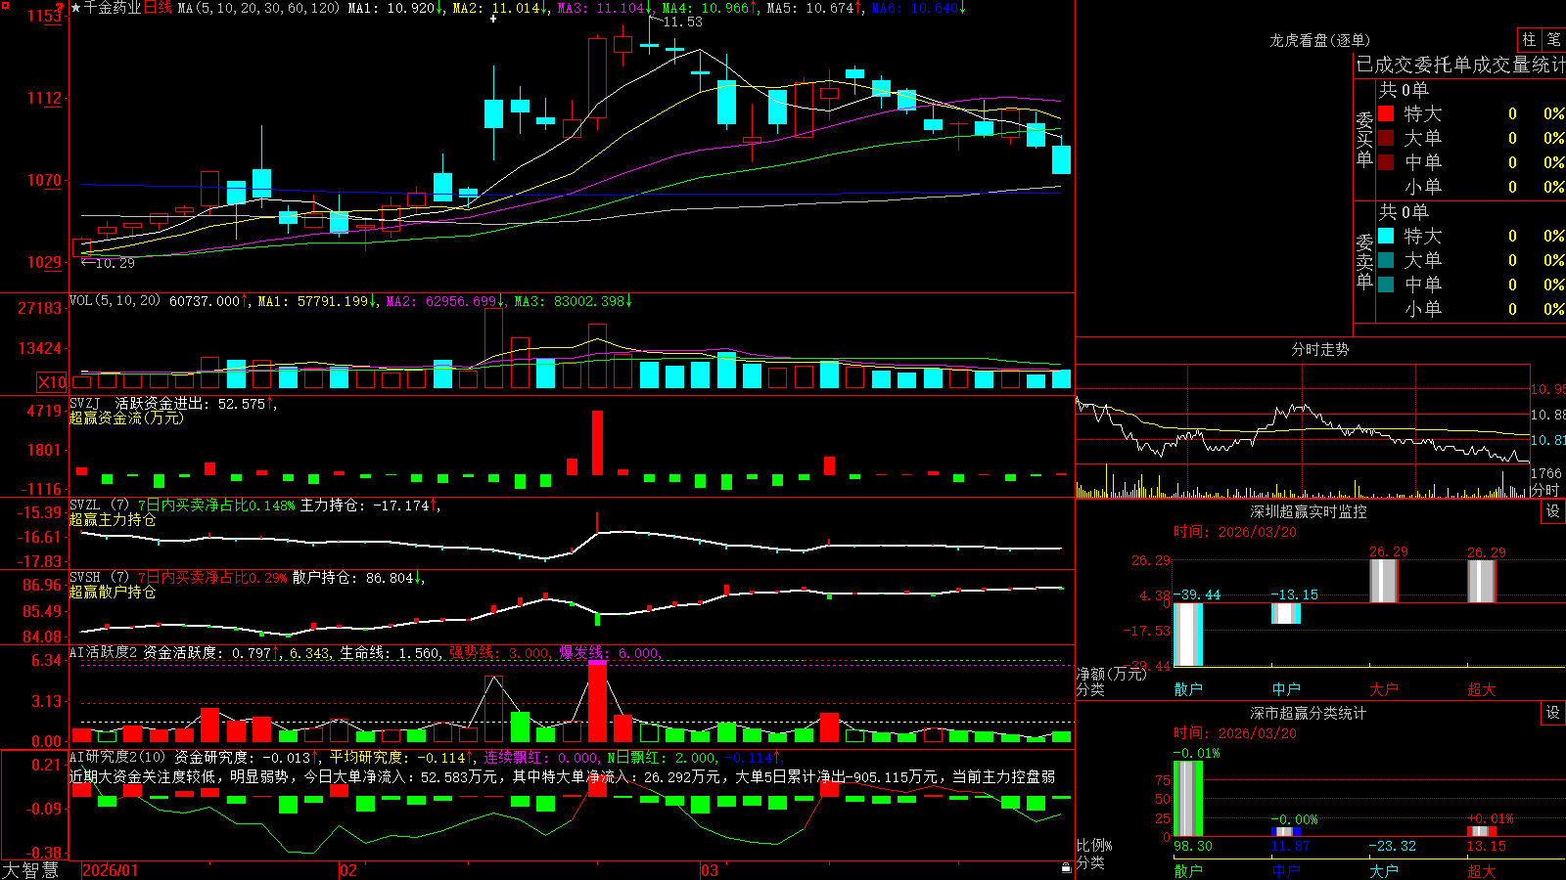Click the 超赢散户持仓 label
This screenshot has width=1566, height=880.
tap(113, 592)
